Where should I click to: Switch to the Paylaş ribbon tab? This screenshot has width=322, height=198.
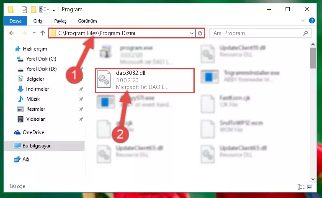click(60, 21)
